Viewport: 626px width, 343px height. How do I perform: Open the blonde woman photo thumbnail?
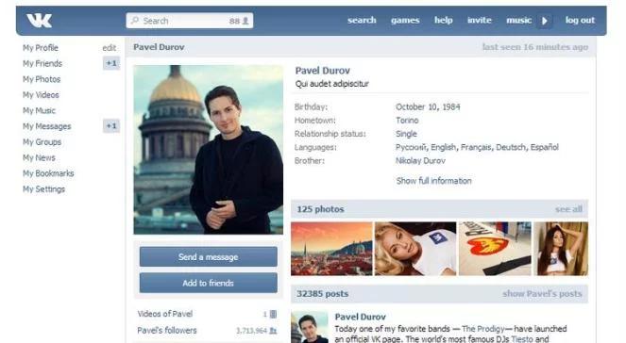[x=415, y=249]
